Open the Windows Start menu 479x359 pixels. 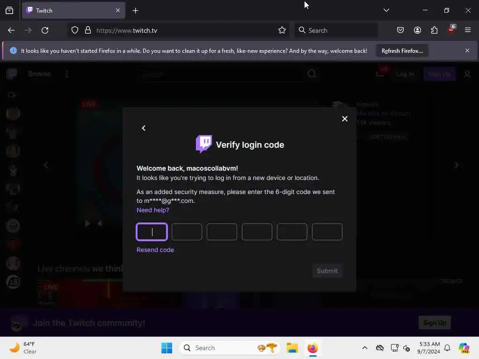[x=167, y=348]
